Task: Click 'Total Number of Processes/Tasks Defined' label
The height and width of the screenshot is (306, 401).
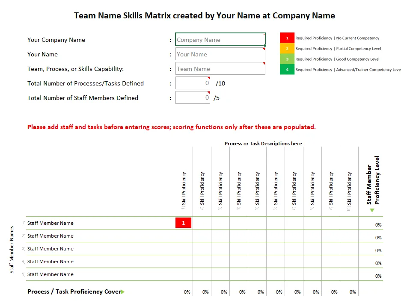Action: [x=86, y=83]
